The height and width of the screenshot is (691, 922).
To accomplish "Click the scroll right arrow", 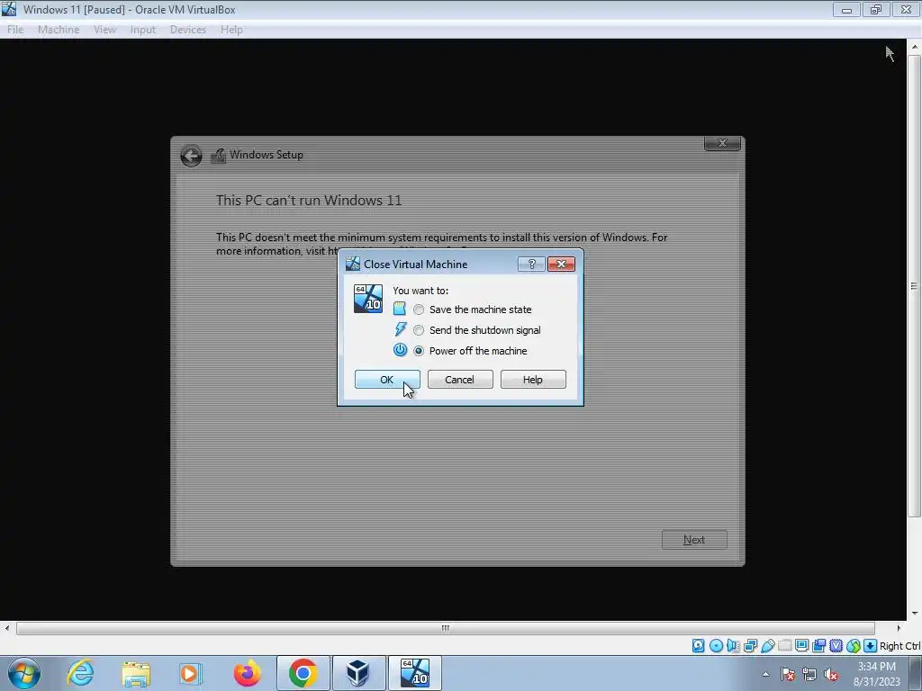I will [899, 628].
